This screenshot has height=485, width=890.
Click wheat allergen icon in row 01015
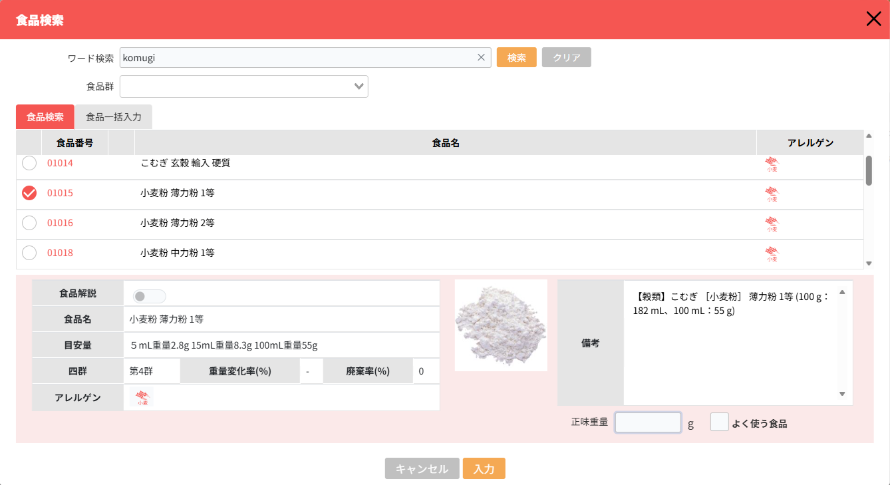point(772,194)
